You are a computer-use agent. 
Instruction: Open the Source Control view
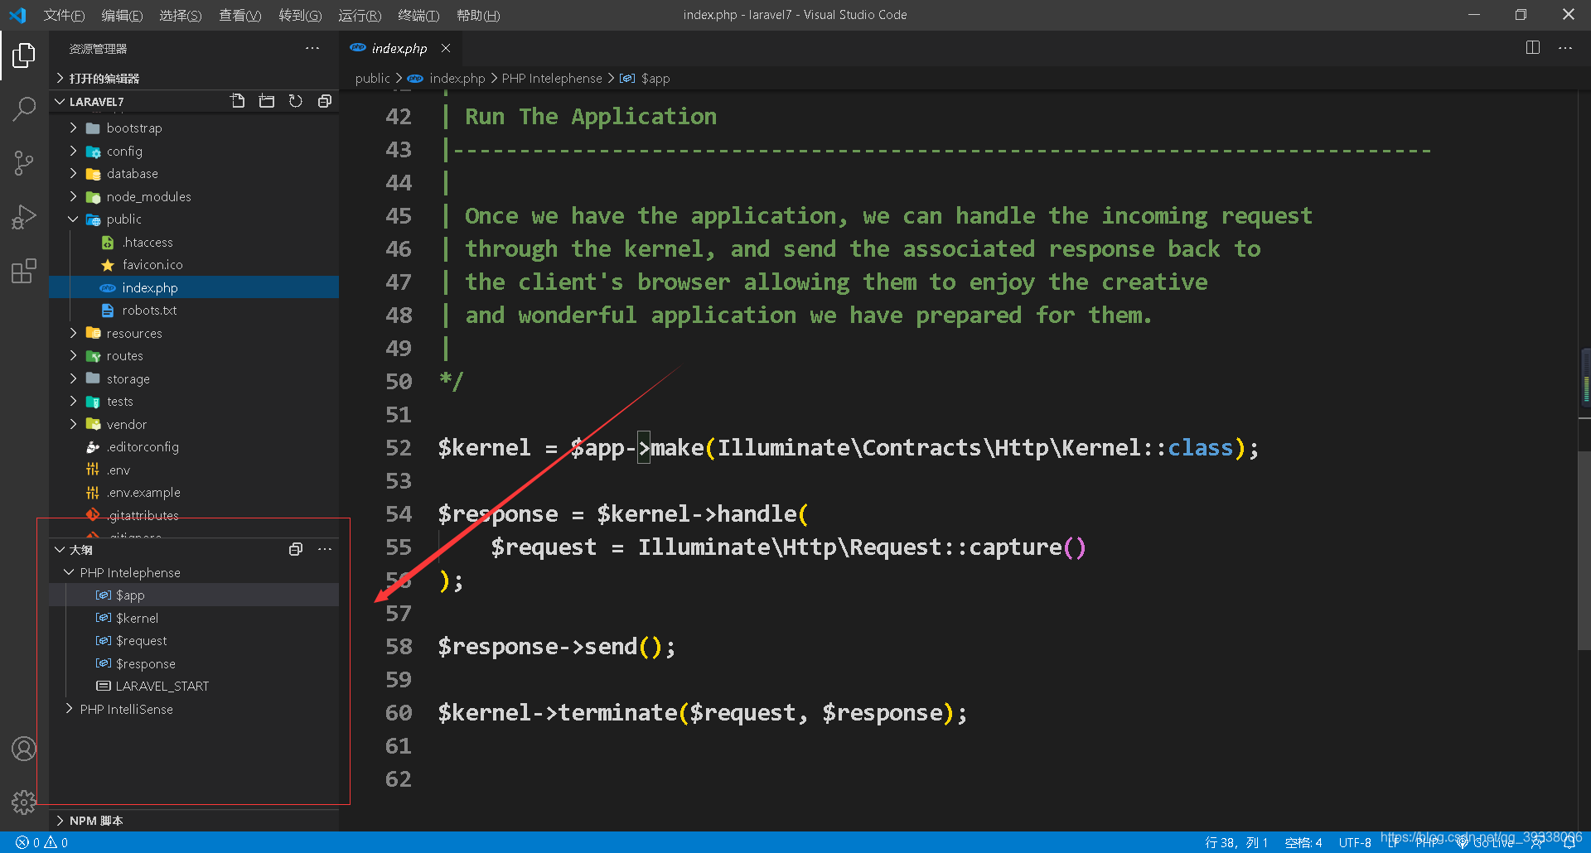click(x=23, y=162)
